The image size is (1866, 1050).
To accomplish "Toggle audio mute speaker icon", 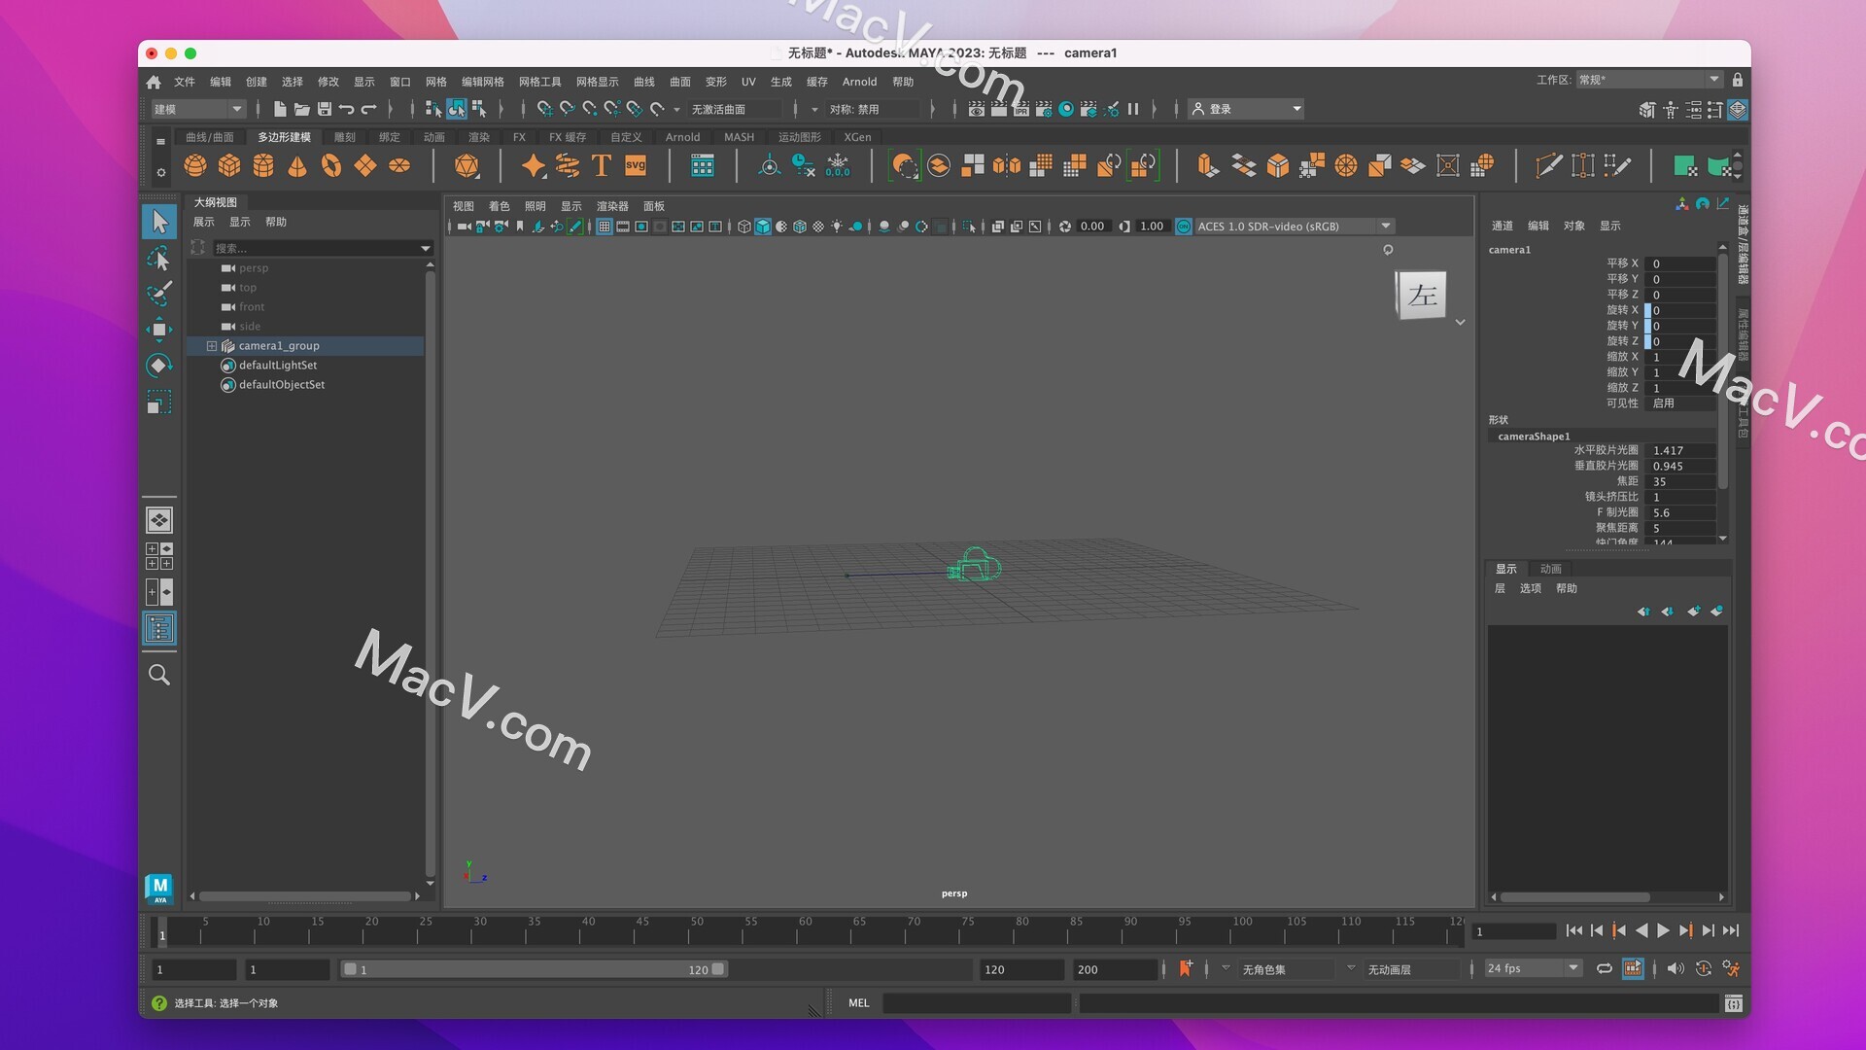I will [1676, 968].
